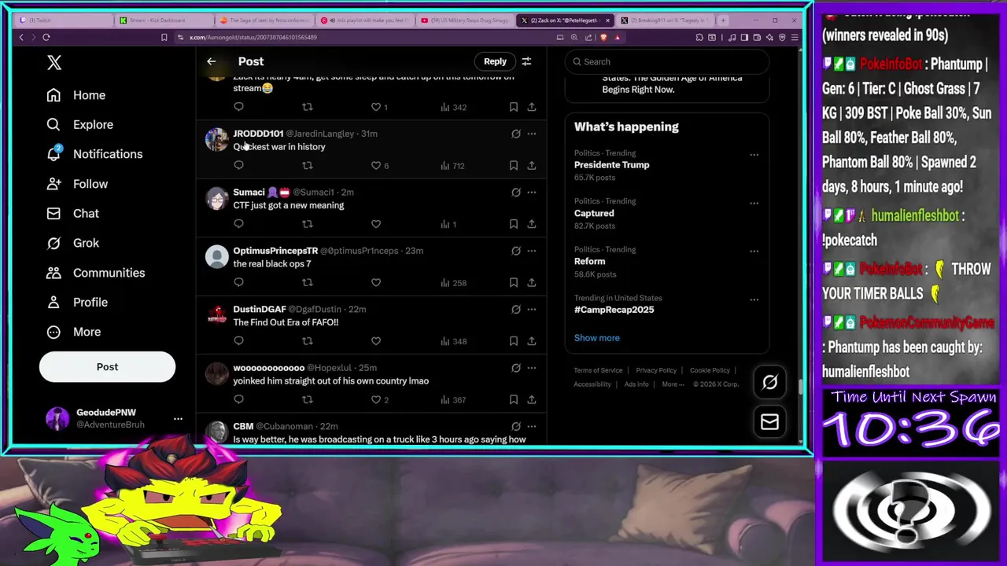
Task: Share DustinDGAF's comment
Action: pos(532,341)
